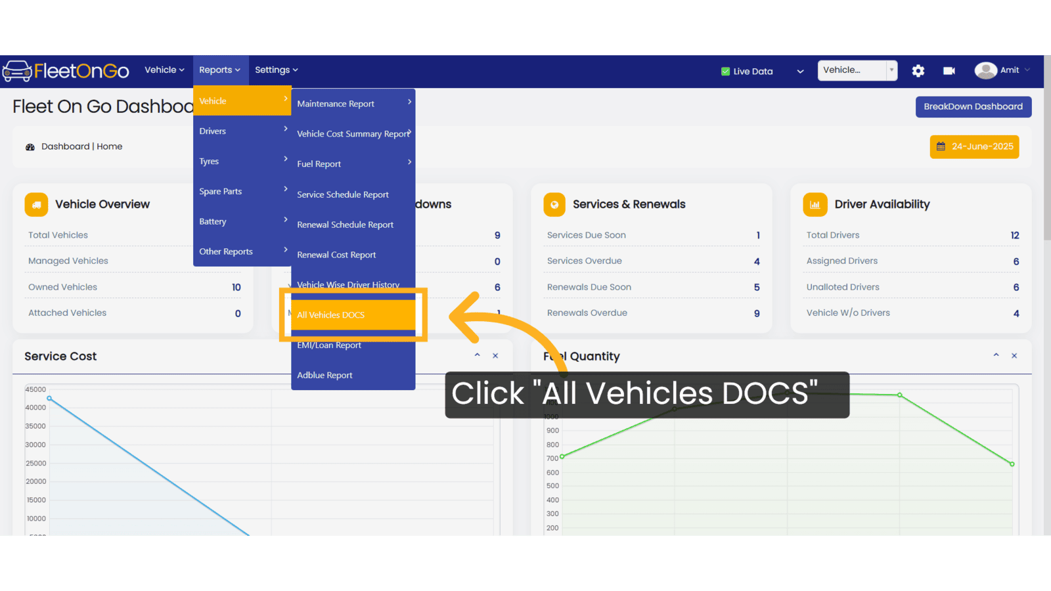This screenshot has height=591, width=1051.
Task: Click Total Vehicles row label
Action: [x=58, y=235]
